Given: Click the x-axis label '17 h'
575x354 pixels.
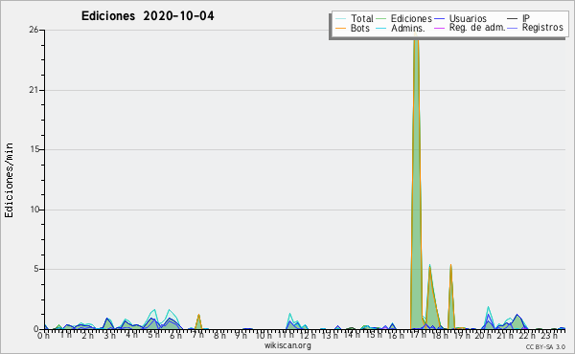Looking at the screenshot, I should pyautogui.click(x=418, y=335).
